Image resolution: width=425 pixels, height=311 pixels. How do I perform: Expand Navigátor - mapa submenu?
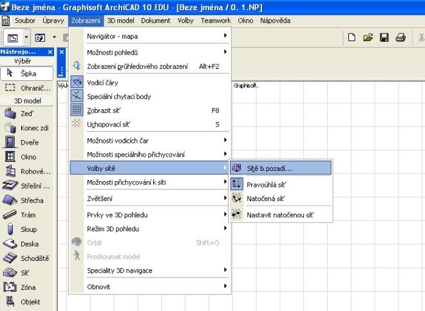pos(150,36)
